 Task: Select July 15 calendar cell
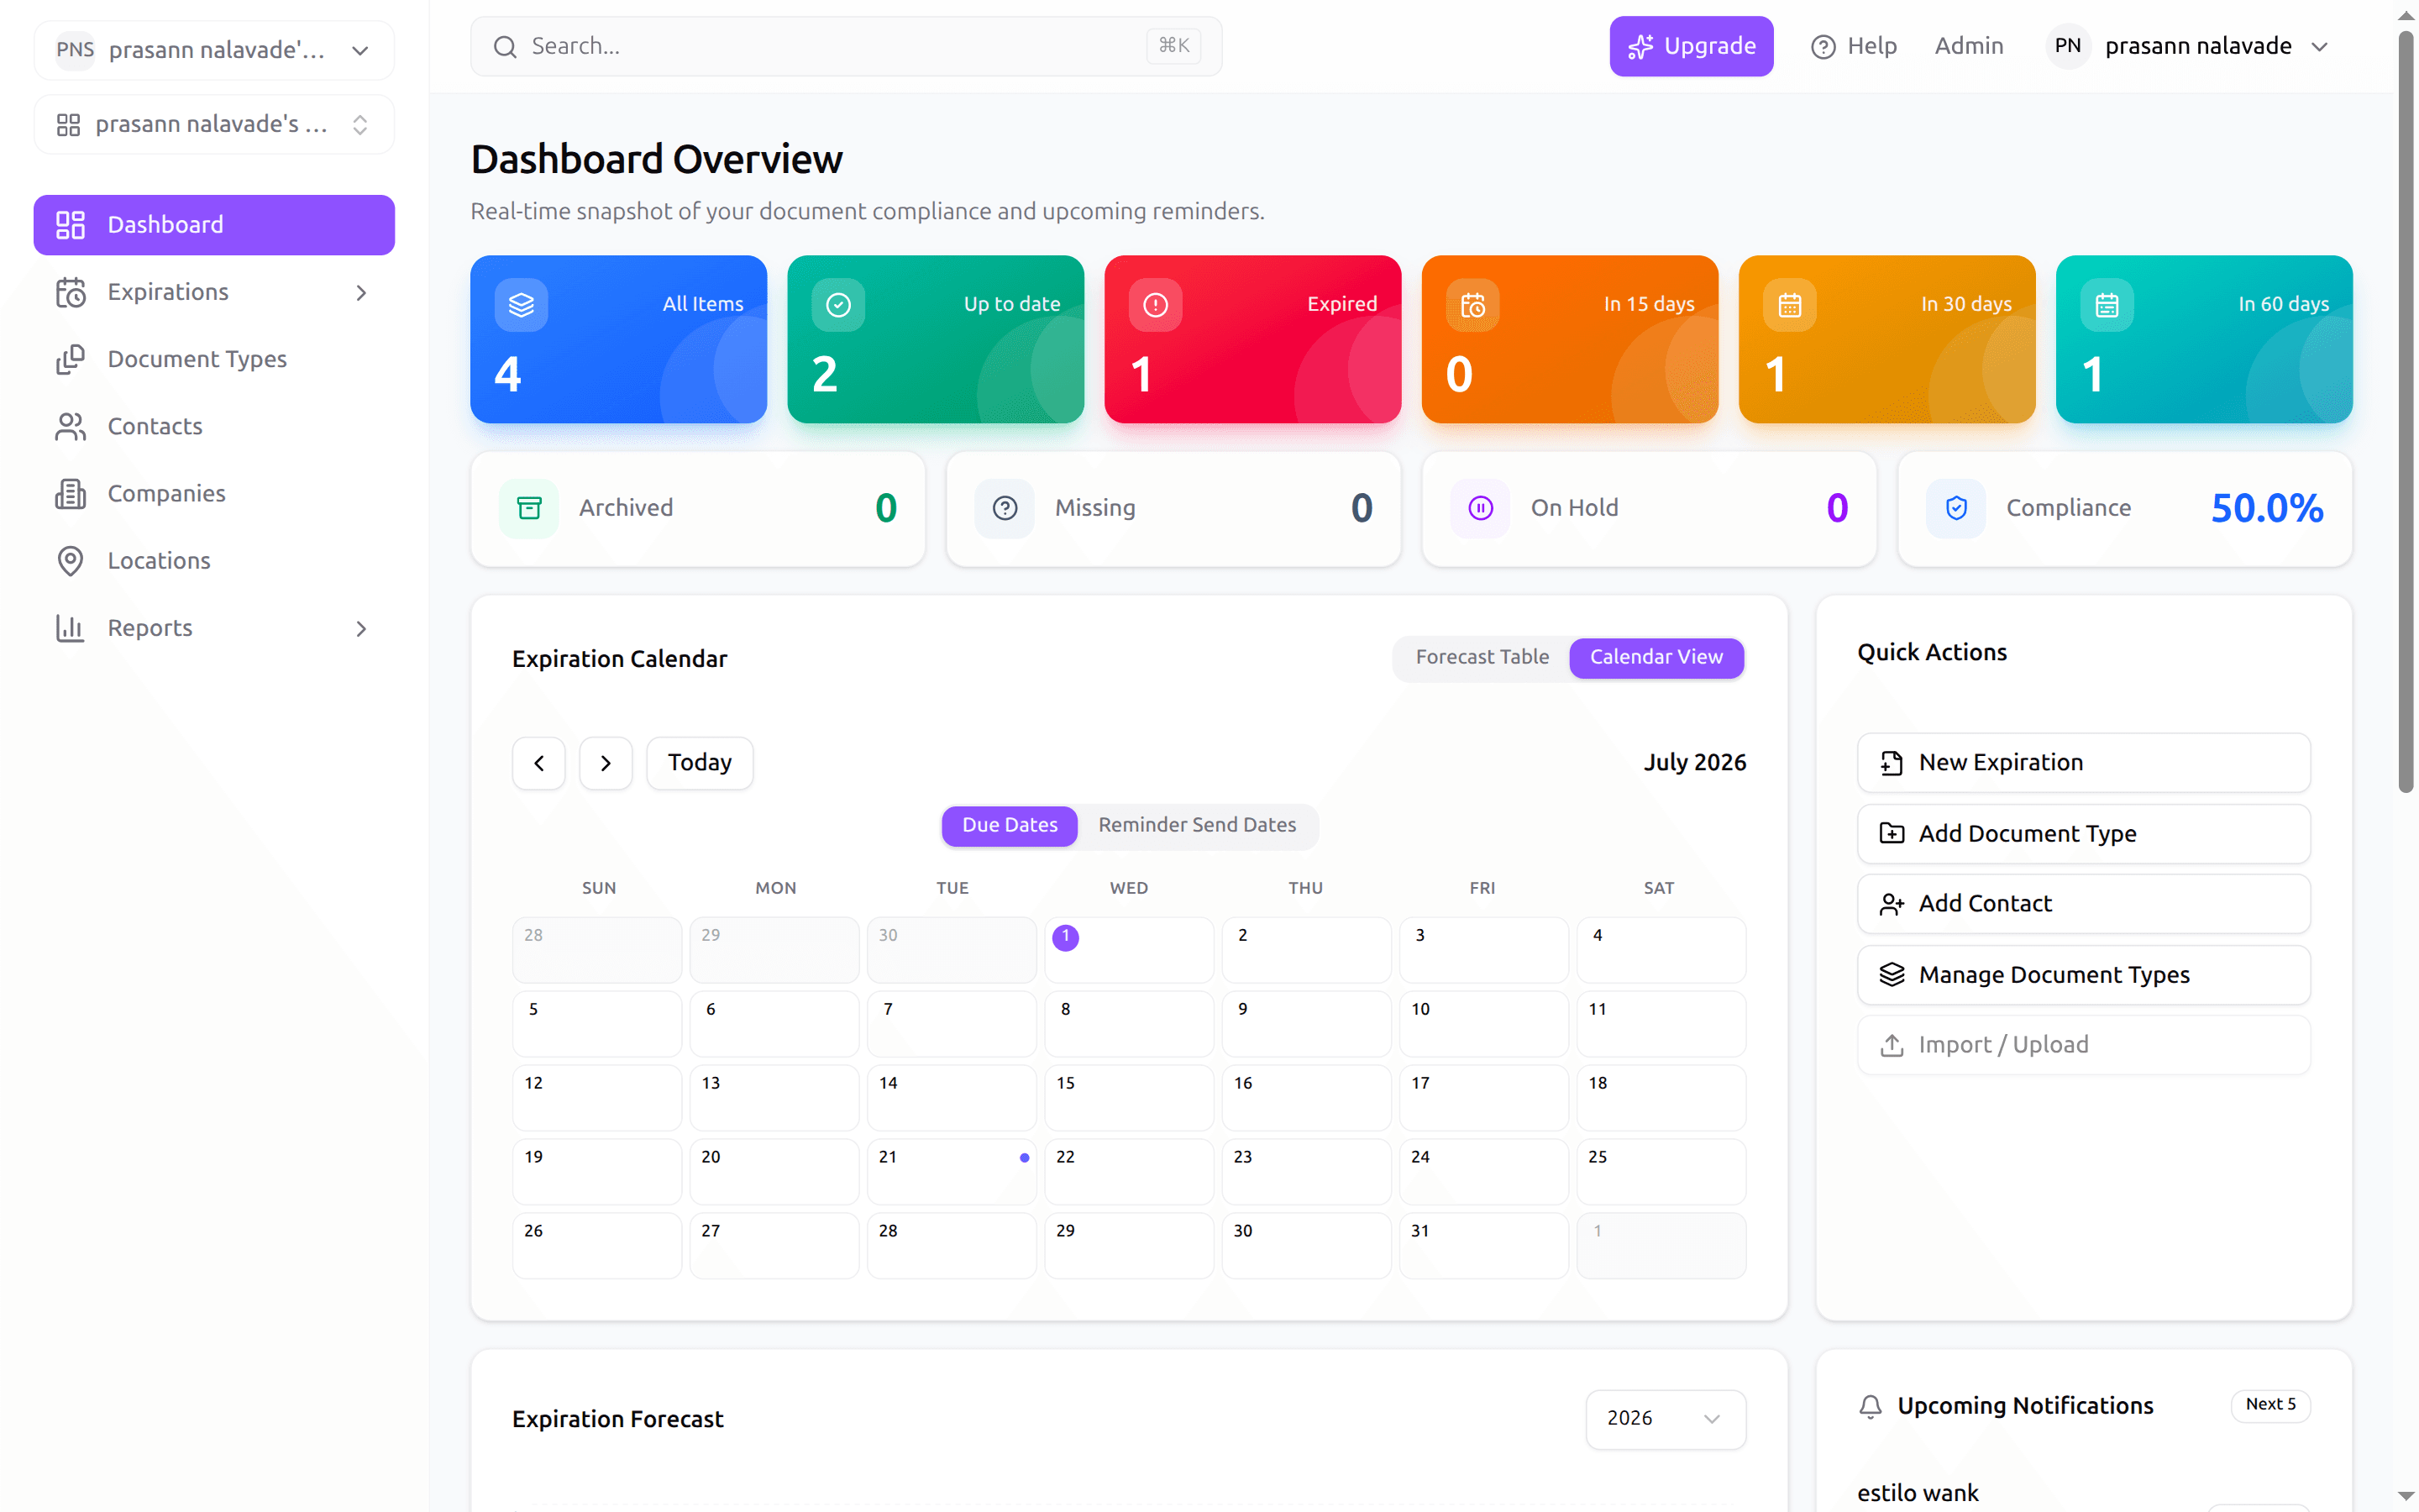tap(1129, 1097)
